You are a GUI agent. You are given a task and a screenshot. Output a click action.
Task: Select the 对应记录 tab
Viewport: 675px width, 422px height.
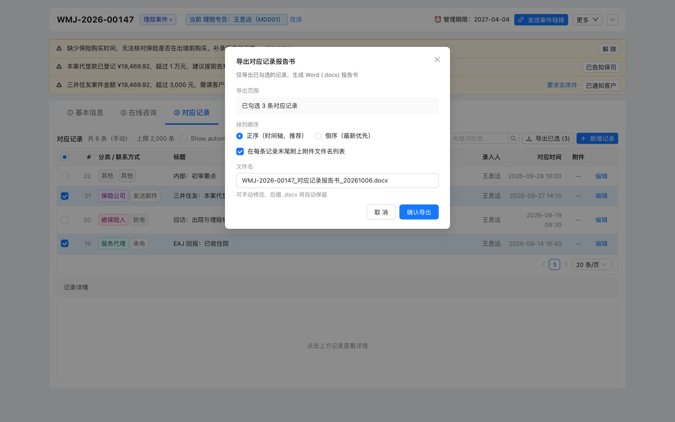[x=192, y=113]
